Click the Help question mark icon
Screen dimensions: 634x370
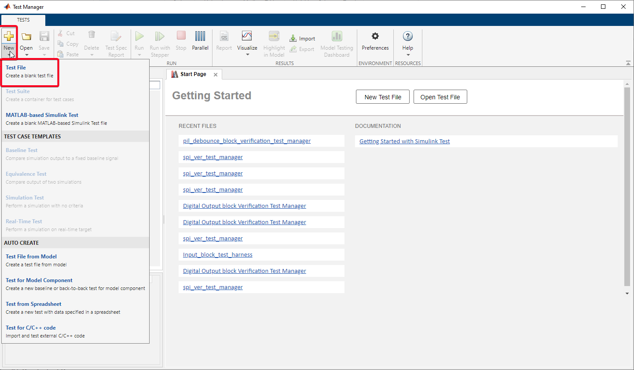[x=408, y=36]
